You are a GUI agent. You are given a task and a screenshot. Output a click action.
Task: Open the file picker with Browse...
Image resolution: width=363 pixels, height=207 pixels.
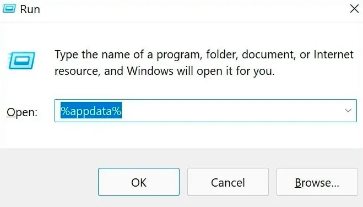(317, 182)
